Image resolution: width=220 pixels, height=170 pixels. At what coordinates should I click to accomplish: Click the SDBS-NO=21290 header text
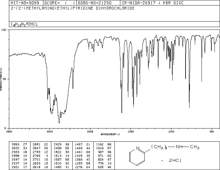(94, 3)
